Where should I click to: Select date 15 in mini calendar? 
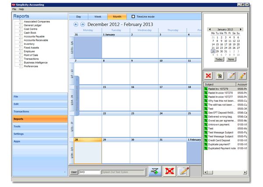(x=217, y=44)
